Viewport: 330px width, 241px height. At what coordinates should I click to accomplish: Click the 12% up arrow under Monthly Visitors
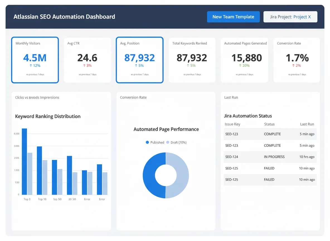[31, 66]
